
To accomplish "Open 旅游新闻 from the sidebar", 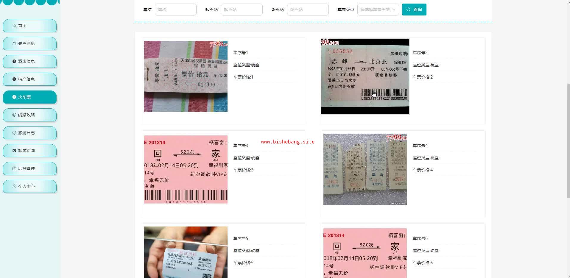I will coord(30,151).
